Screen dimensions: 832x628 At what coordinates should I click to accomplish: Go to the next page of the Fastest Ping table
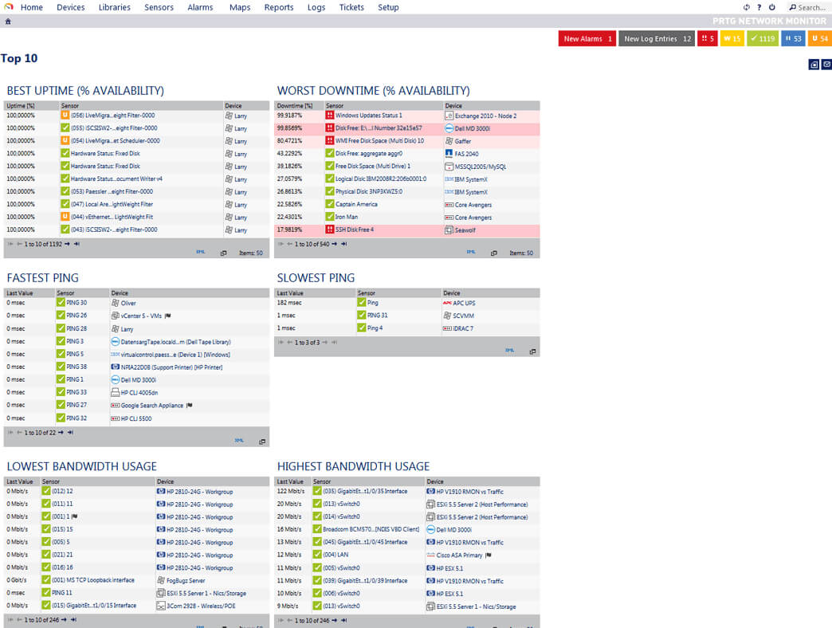[x=61, y=432]
